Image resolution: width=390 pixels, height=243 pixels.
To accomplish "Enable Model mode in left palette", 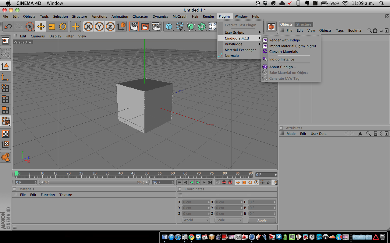I will coord(5,66).
